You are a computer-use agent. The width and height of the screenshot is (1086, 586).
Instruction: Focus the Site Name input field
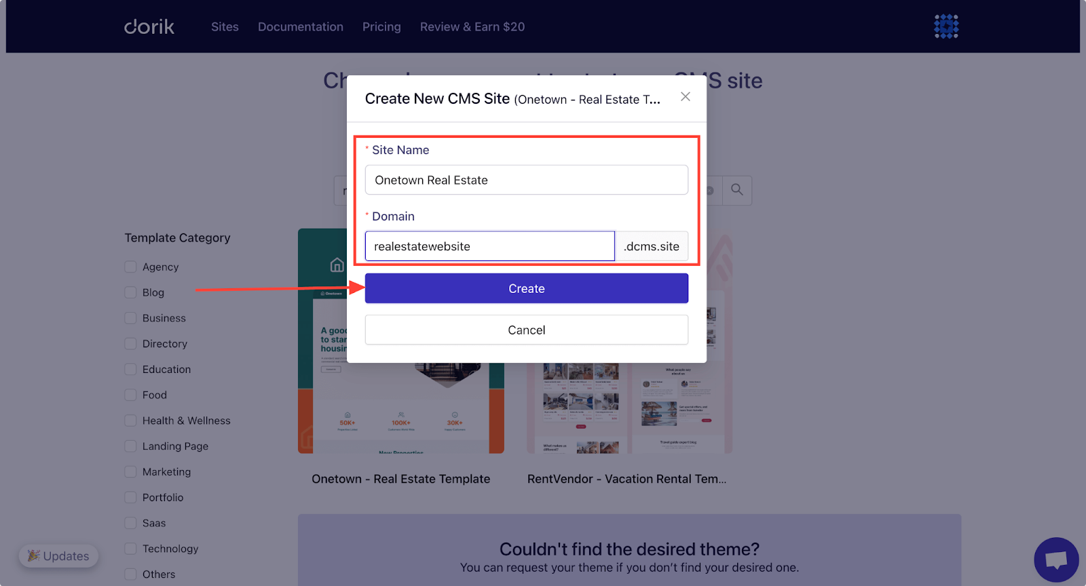click(x=527, y=180)
